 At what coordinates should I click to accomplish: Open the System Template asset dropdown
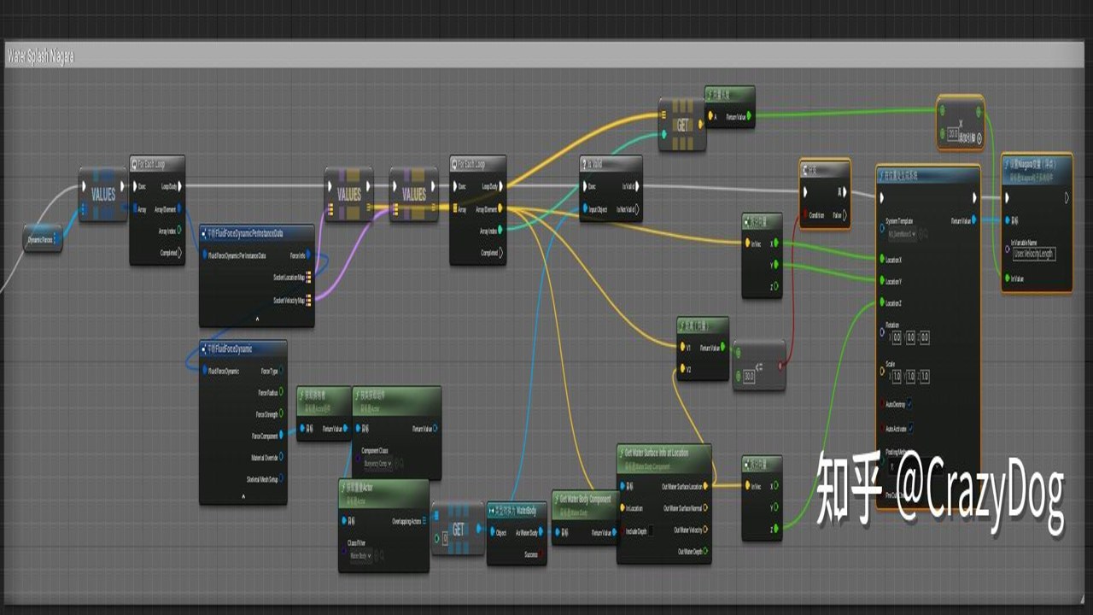(902, 232)
